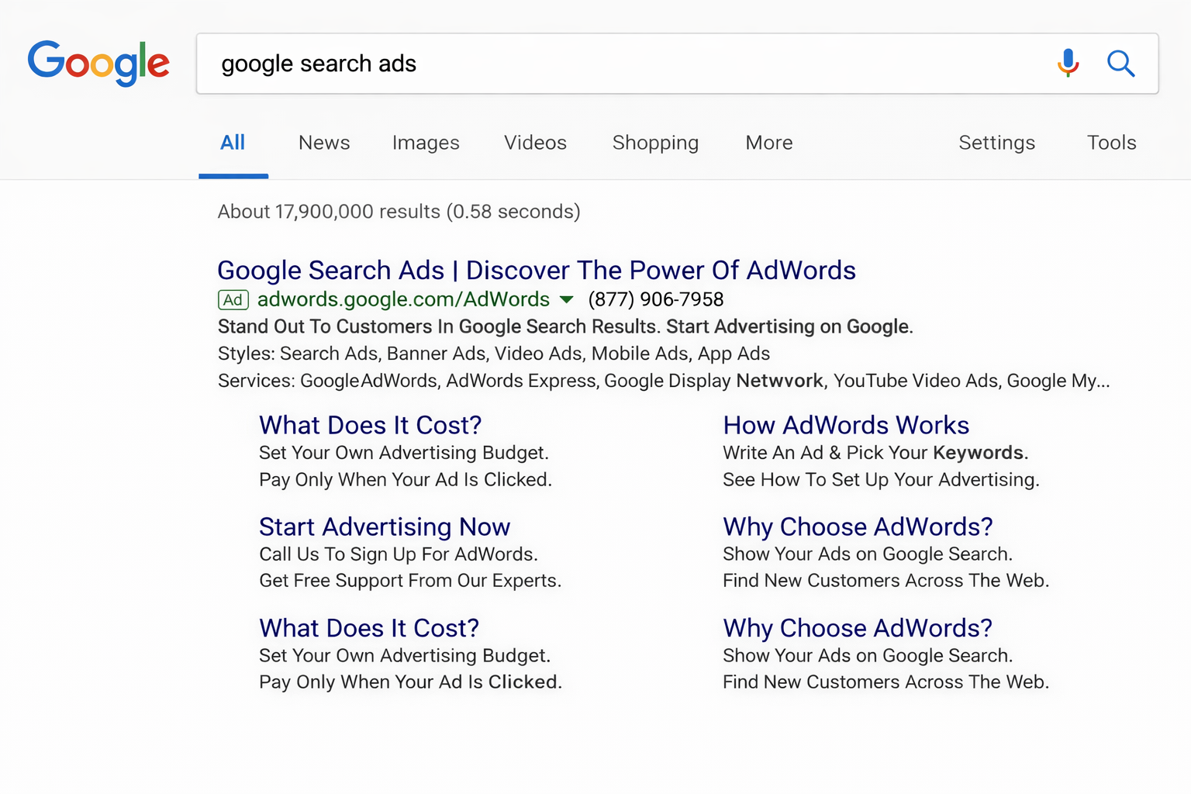The width and height of the screenshot is (1191, 794).
Task: Click the Start Advertising Now sitelink
Action: (x=385, y=526)
